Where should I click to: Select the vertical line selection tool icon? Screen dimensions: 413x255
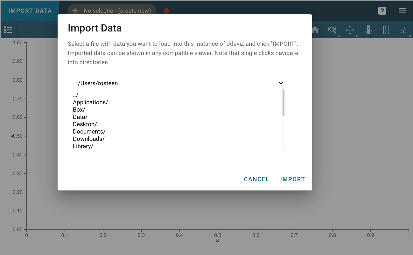point(386,30)
